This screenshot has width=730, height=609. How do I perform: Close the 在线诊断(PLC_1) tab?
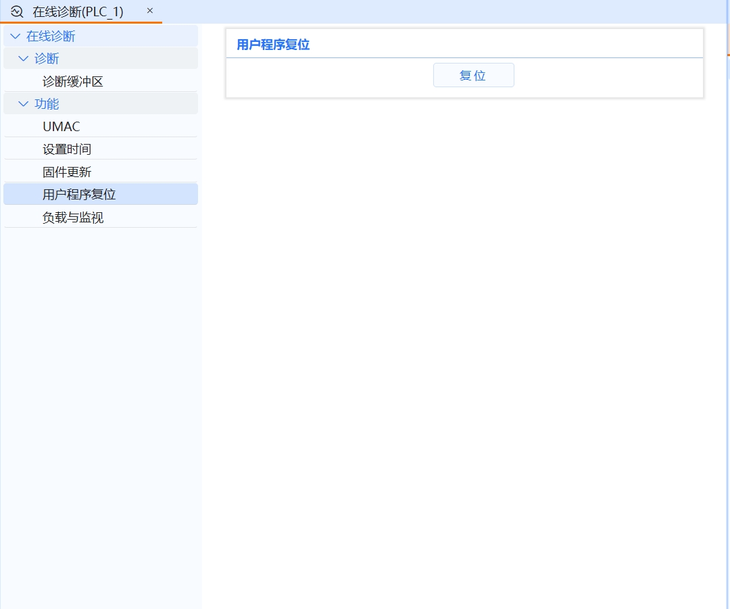(x=149, y=11)
